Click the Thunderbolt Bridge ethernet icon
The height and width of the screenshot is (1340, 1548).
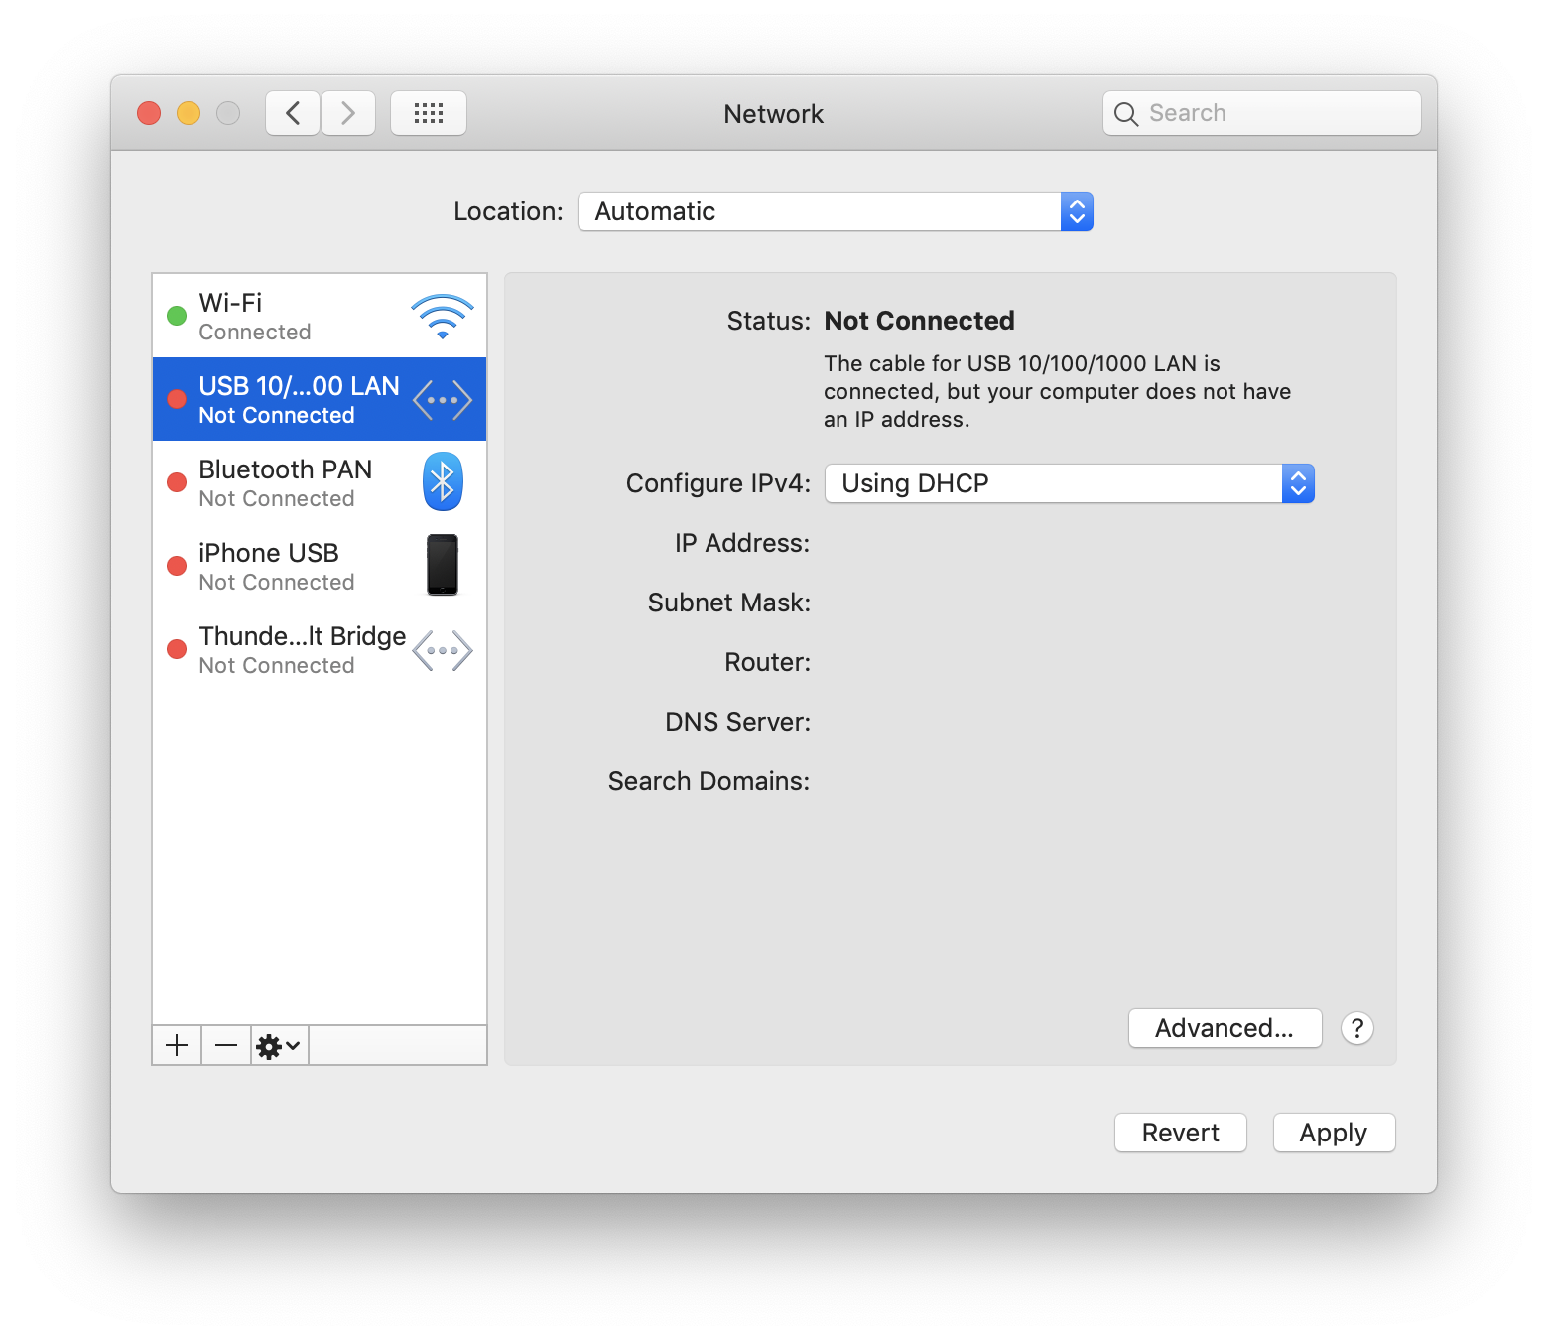tap(443, 651)
